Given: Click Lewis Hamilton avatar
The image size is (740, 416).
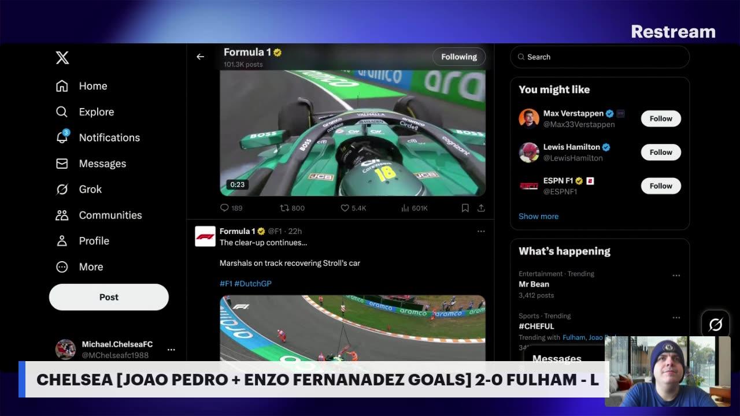Looking at the screenshot, I should coord(529,152).
